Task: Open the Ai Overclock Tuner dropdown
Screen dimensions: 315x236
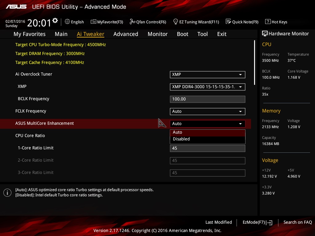Action: tap(208, 75)
